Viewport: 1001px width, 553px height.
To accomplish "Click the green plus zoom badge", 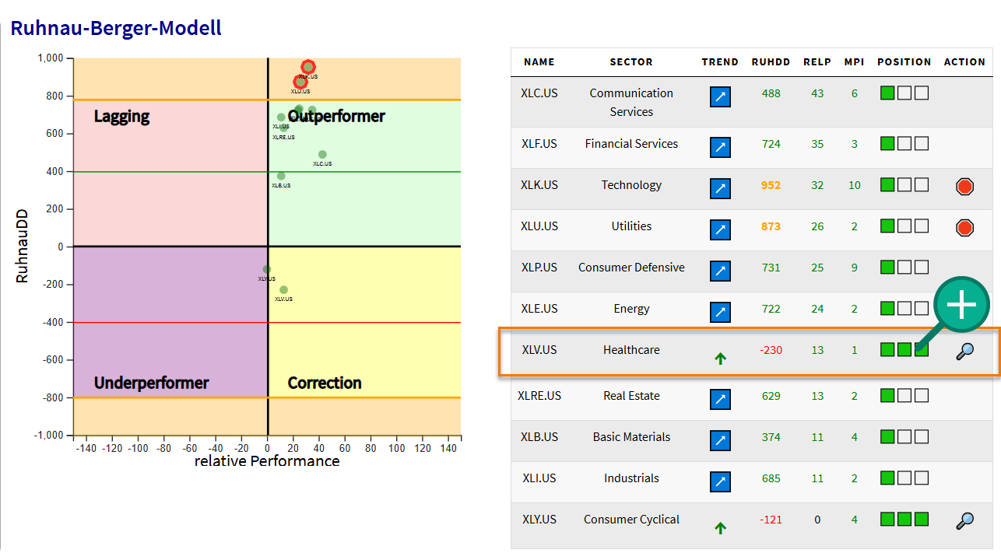I will (x=961, y=306).
